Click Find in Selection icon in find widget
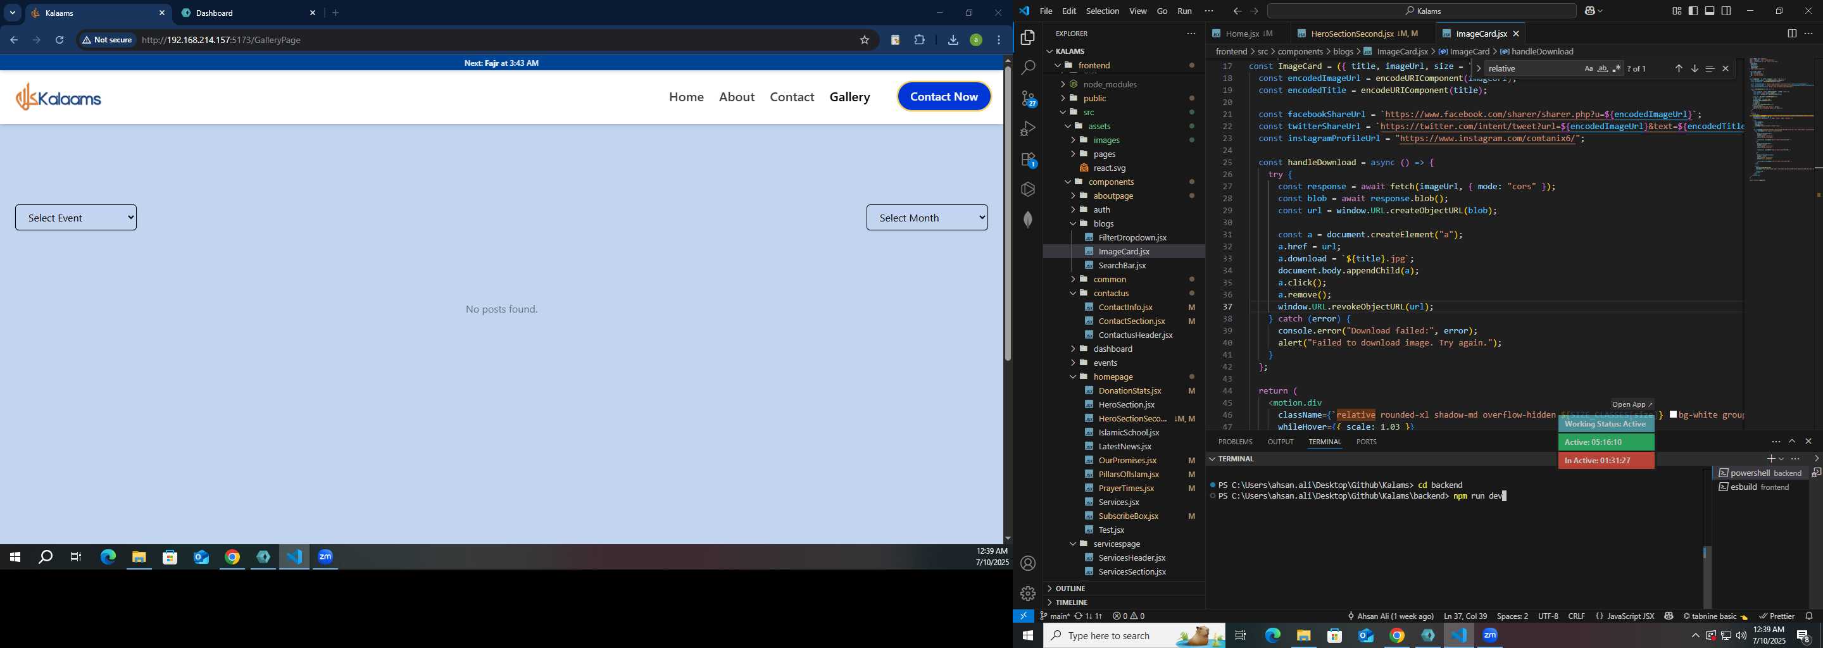 point(1710,68)
